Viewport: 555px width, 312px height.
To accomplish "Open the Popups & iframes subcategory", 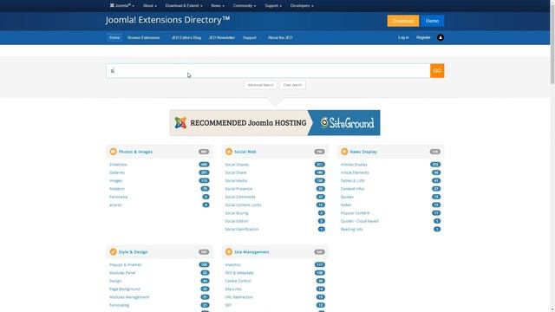I will [x=125, y=265].
